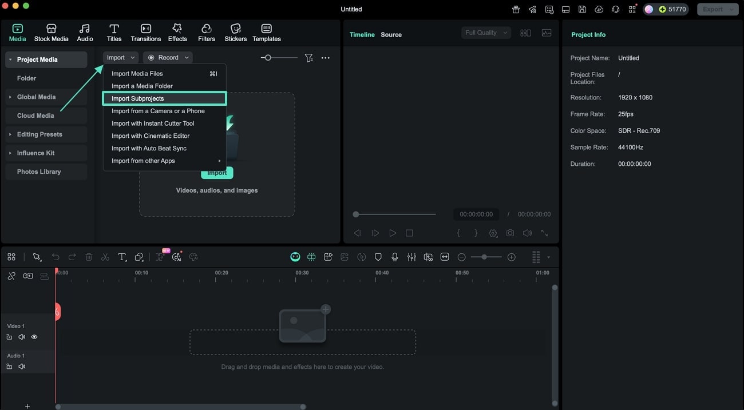
Task: Open the headset support icon near Export
Action: 615,9
